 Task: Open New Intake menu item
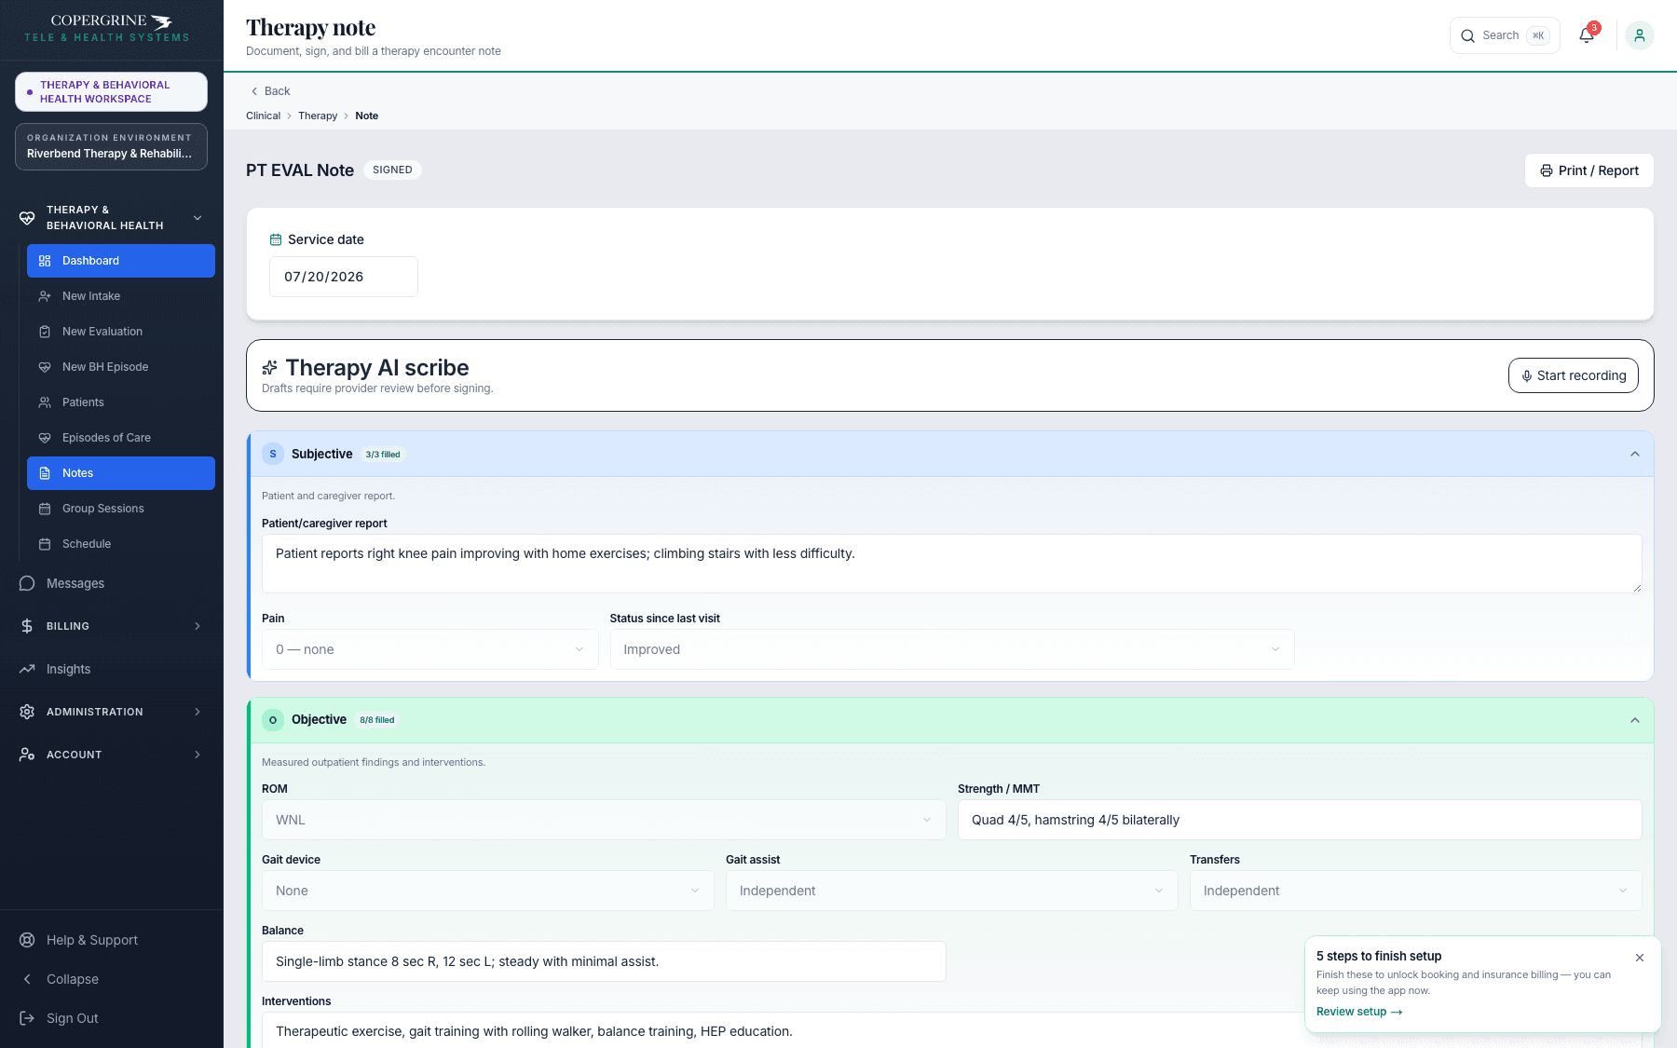pyautogui.click(x=121, y=296)
